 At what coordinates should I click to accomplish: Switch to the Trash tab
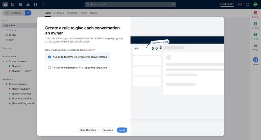click(x=84, y=13)
